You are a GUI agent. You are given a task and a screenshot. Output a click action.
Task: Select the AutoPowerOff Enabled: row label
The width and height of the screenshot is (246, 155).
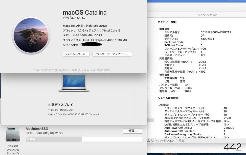click(180, 131)
